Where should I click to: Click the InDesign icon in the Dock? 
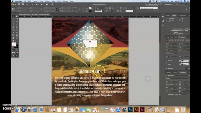coord(142,110)
